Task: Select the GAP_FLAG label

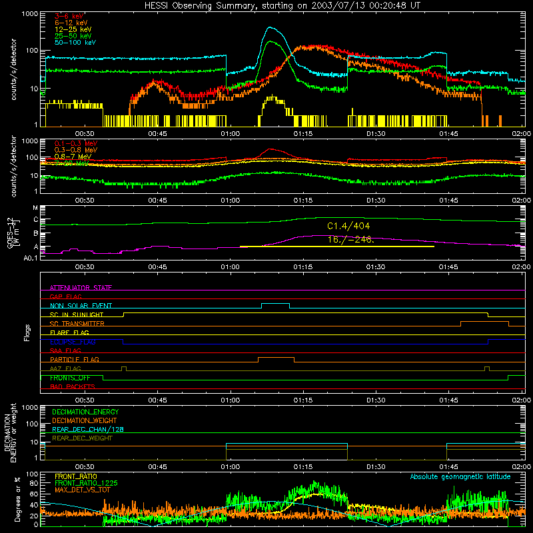Action: [x=65, y=296]
